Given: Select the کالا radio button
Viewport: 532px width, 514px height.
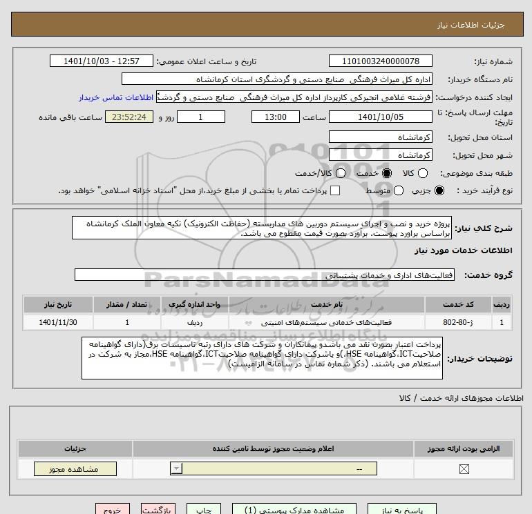Looking at the screenshot, I should [x=422, y=173].
